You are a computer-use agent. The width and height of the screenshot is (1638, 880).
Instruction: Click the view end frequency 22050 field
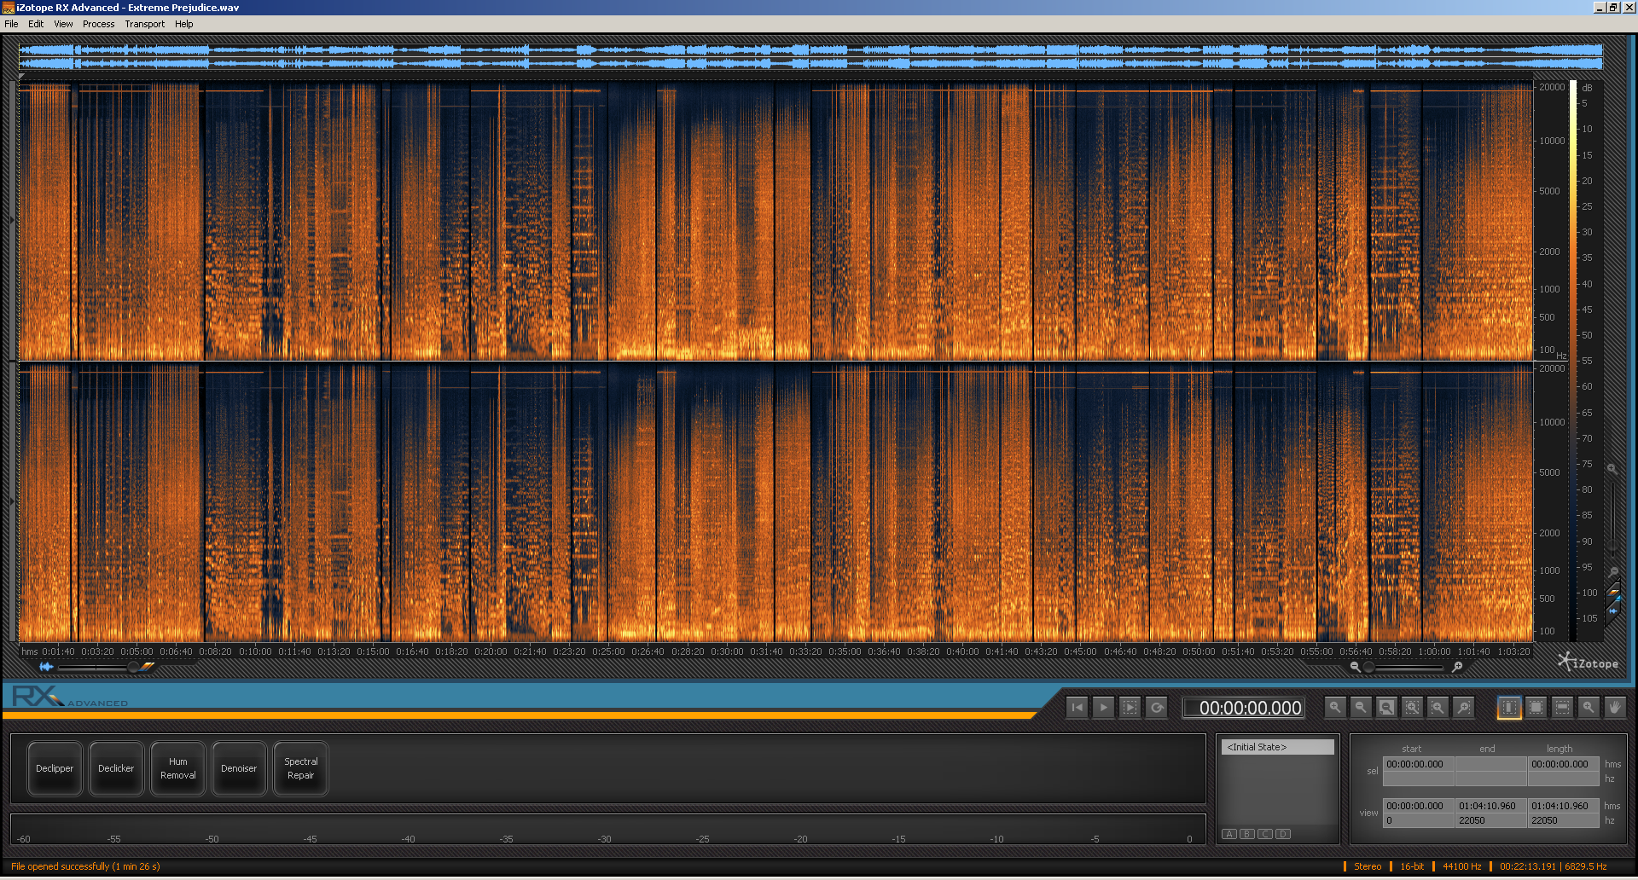(x=1490, y=820)
